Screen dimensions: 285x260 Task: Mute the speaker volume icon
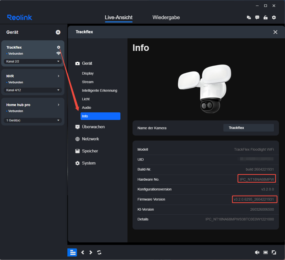(x=257, y=252)
